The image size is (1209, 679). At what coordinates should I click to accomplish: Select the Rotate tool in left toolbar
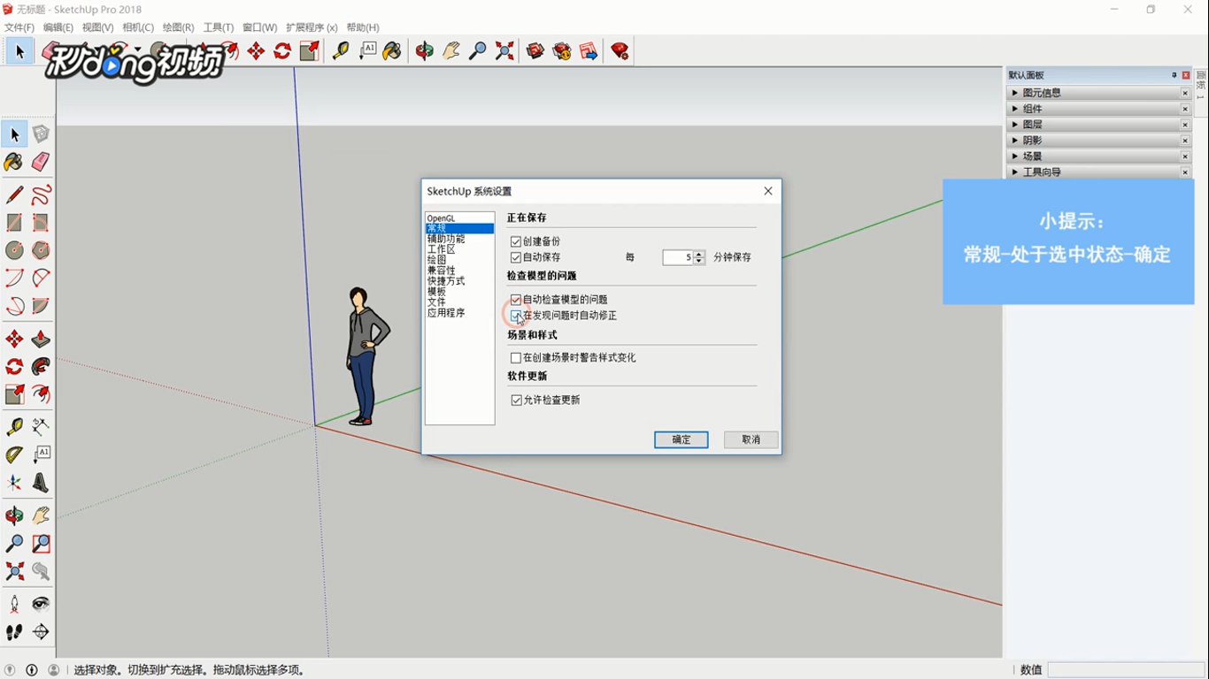[14, 367]
